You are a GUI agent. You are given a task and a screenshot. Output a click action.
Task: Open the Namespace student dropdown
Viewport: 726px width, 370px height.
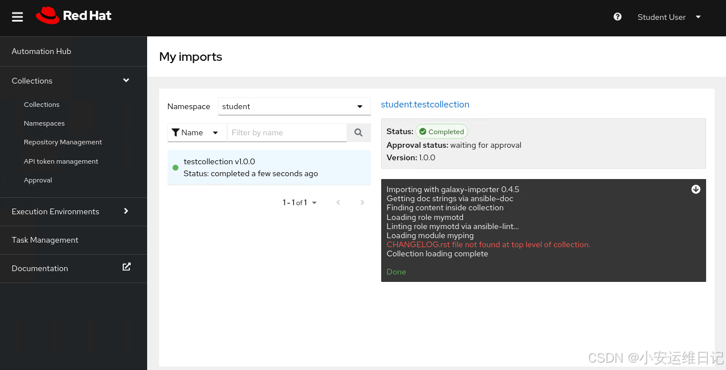click(x=294, y=106)
